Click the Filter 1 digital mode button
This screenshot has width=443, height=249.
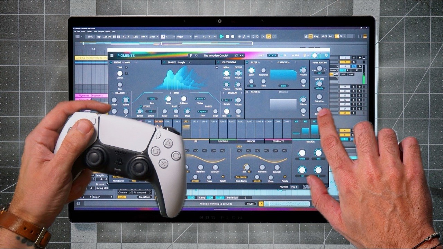pos(283,85)
